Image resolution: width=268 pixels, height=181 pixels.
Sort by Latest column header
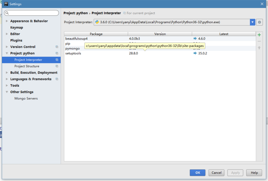(x=224, y=34)
